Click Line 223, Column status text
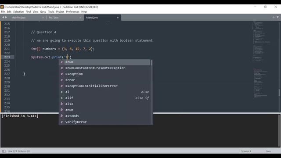 [x=18, y=151]
